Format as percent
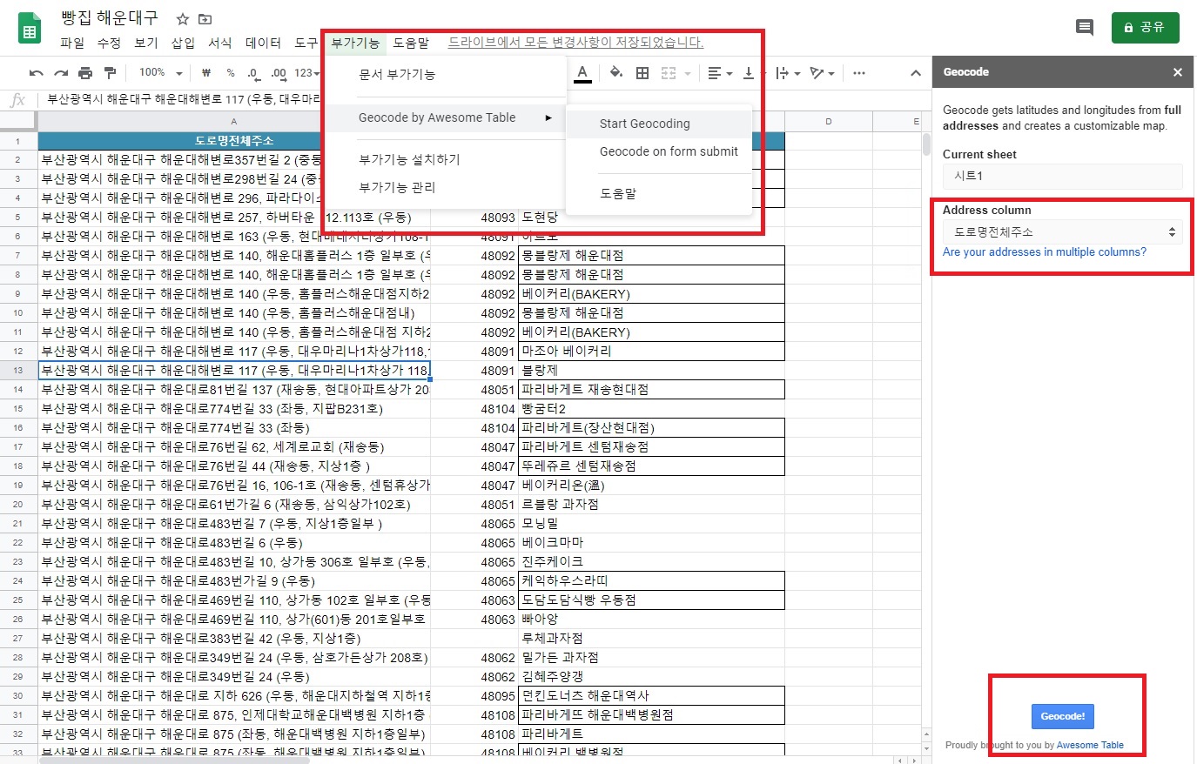Viewport: 1197px width, 764px height. [231, 73]
